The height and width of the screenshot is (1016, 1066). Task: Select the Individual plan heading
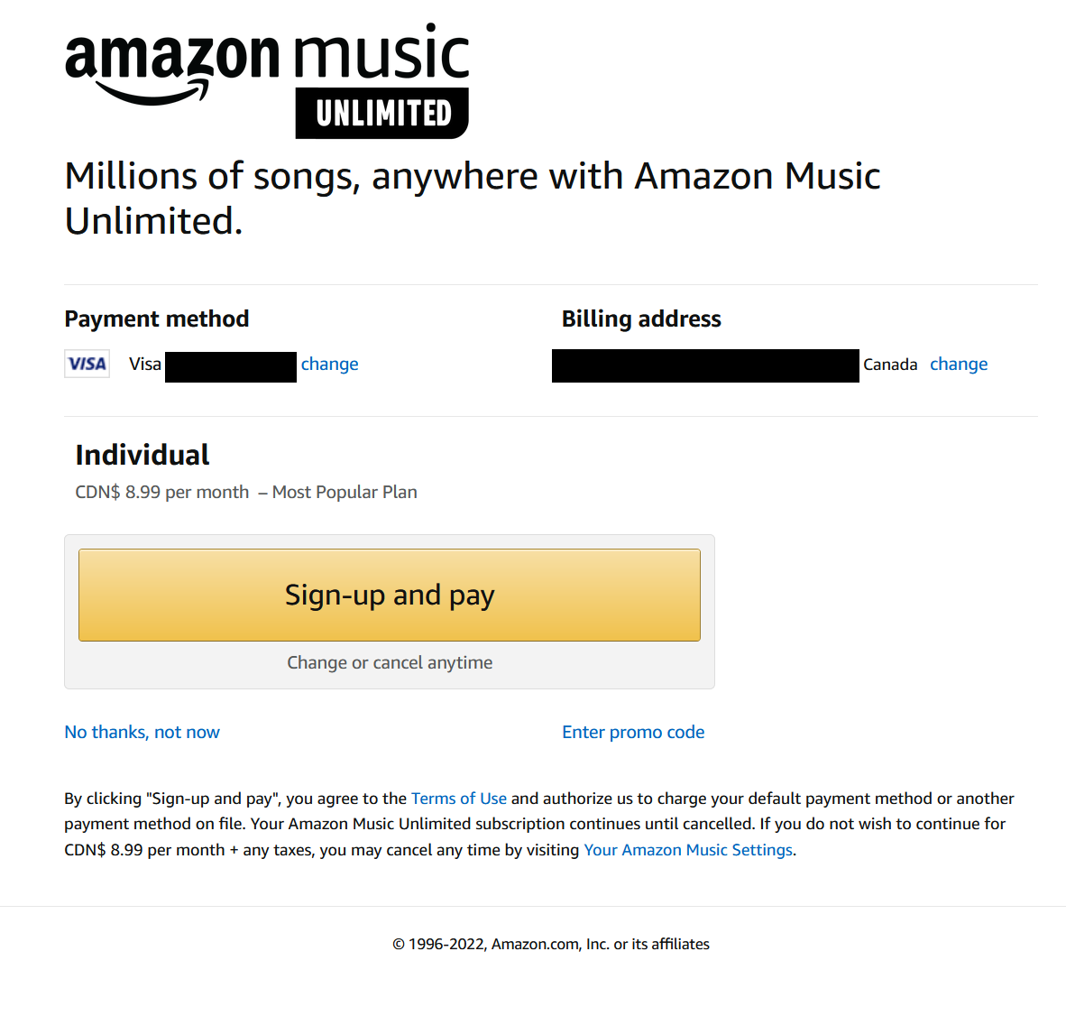point(142,455)
